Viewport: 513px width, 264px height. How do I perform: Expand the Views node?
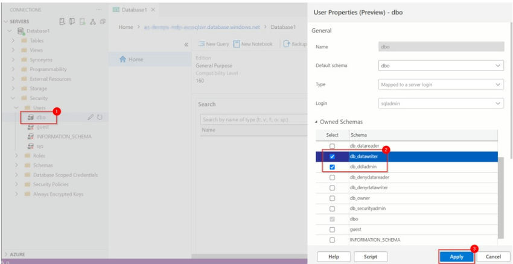tap(13, 50)
